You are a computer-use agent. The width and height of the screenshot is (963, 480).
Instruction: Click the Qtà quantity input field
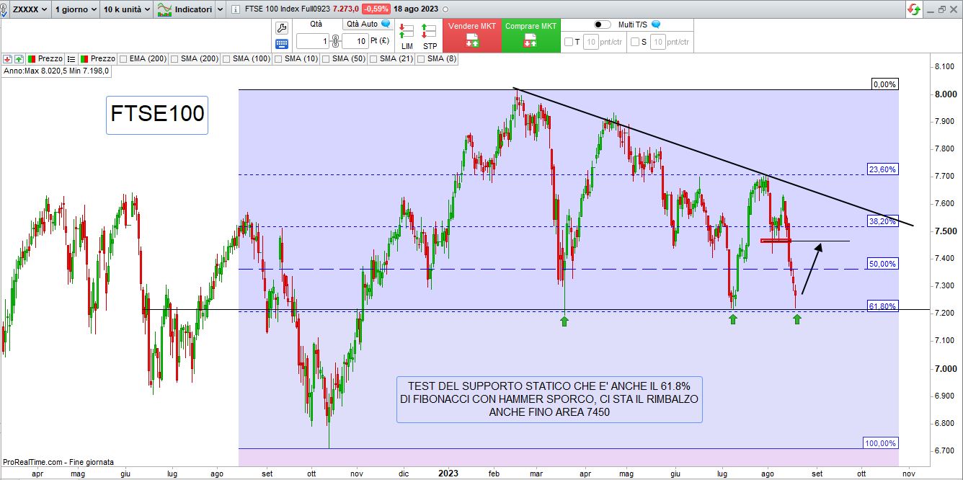coord(313,41)
